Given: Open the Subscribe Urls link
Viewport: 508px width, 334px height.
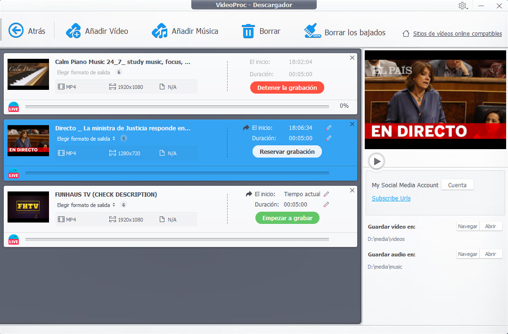Looking at the screenshot, I should [391, 198].
